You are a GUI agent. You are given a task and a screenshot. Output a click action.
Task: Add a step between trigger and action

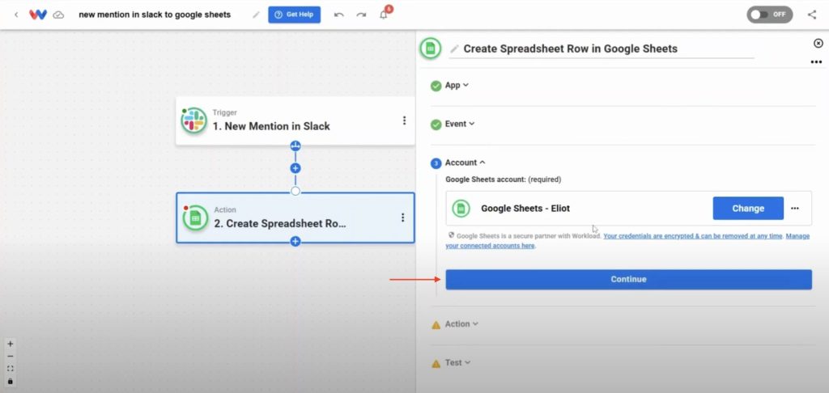tap(295, 168)
